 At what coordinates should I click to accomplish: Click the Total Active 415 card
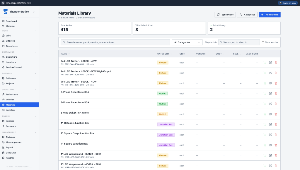click(x=95, y=28)
